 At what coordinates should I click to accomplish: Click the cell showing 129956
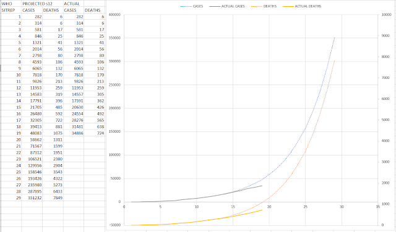[32, 165]
